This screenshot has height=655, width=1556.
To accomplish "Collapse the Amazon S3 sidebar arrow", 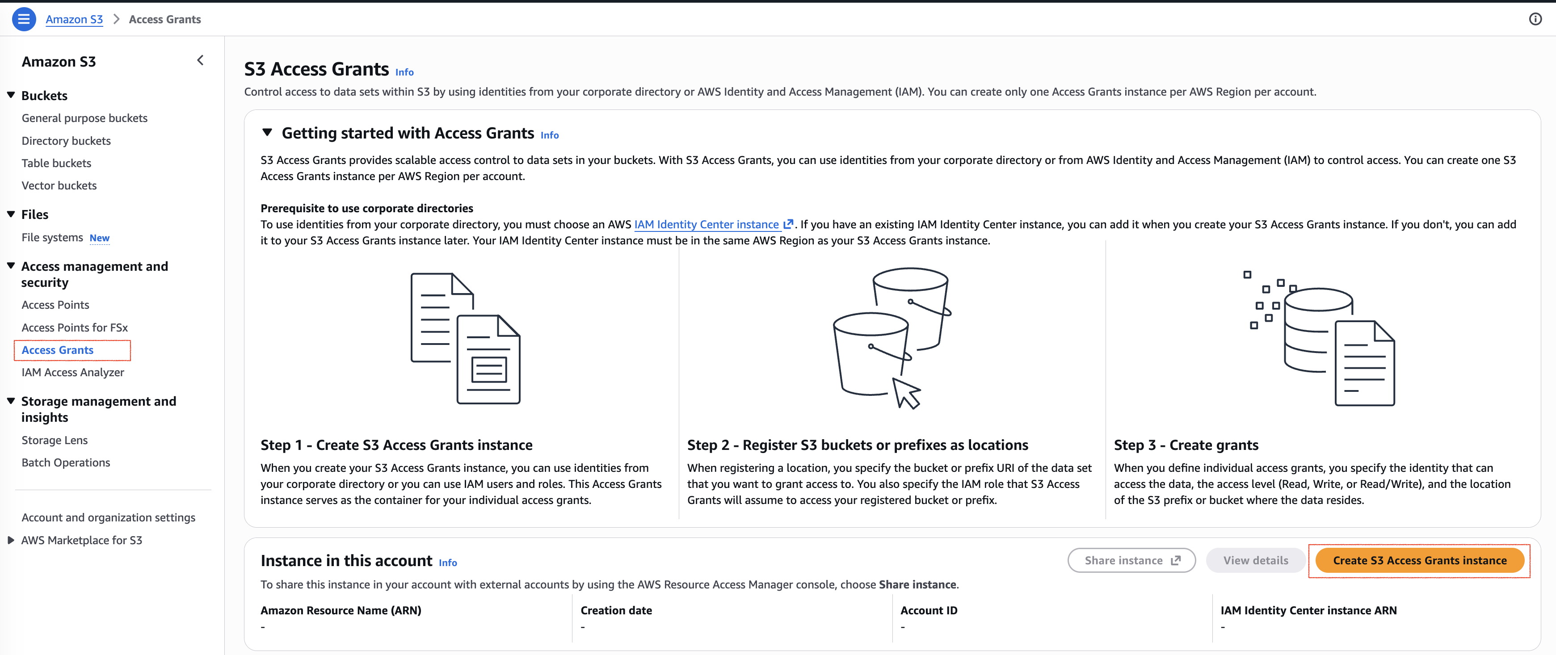I will click(x=201, y=60).
